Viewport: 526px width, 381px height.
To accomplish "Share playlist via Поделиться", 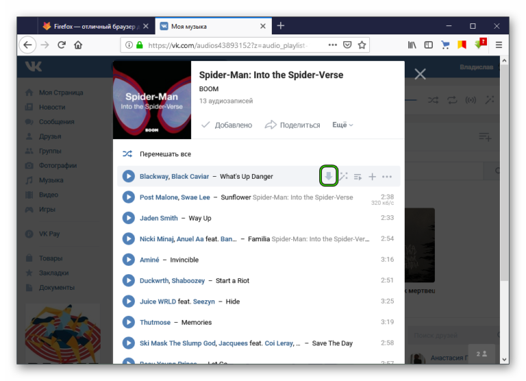I will point(292,125).
